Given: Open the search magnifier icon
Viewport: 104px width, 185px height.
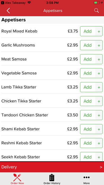Looking at the screenshot, I should point(97,11).
